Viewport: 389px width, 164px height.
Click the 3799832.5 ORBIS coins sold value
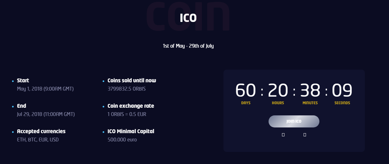126,89
